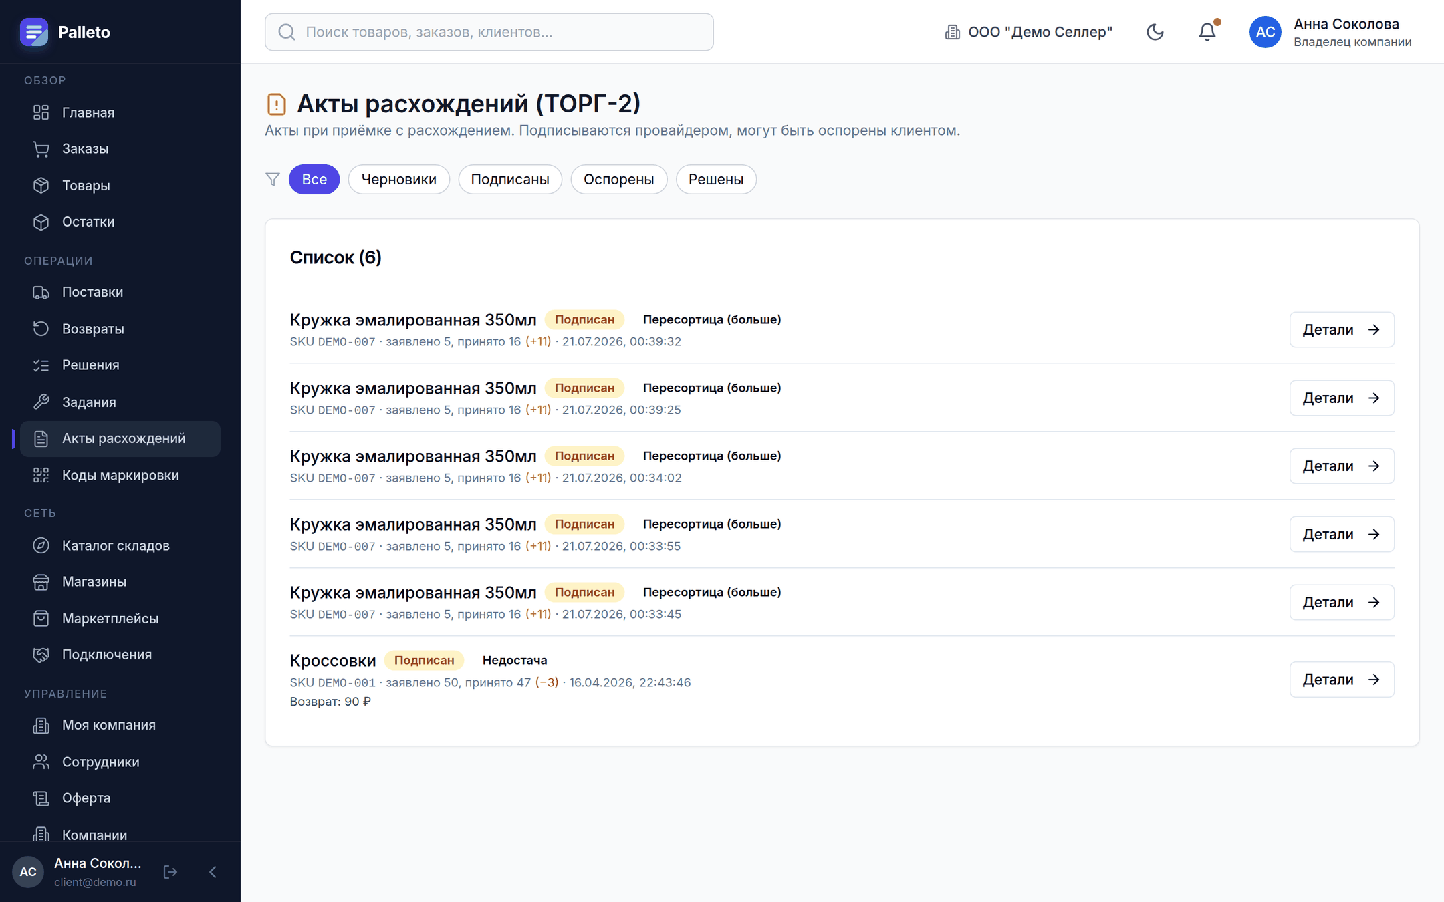Click Пересортица (больше) label on 00:33:45 row
This screenshot has height=902, width=1444.
tap(712, 592)
